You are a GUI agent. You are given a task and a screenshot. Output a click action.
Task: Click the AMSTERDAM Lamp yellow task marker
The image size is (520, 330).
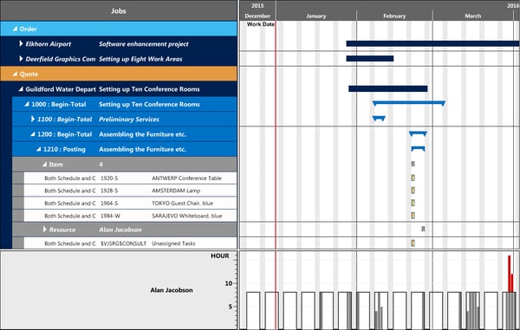click(413, 191)
